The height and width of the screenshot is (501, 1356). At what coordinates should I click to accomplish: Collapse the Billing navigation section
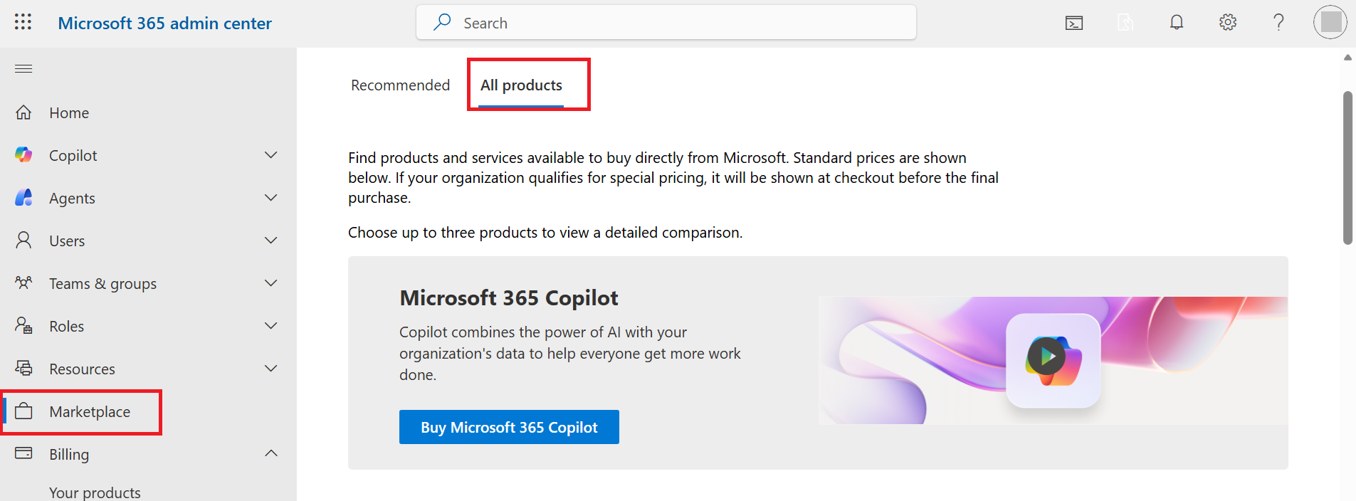click(270, 454)
